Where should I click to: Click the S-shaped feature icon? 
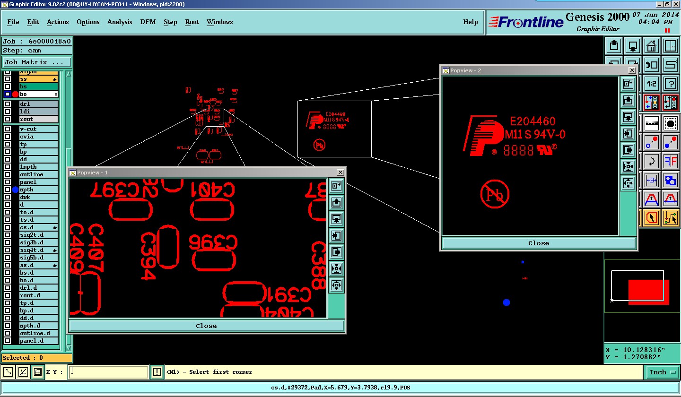(671, 65)
